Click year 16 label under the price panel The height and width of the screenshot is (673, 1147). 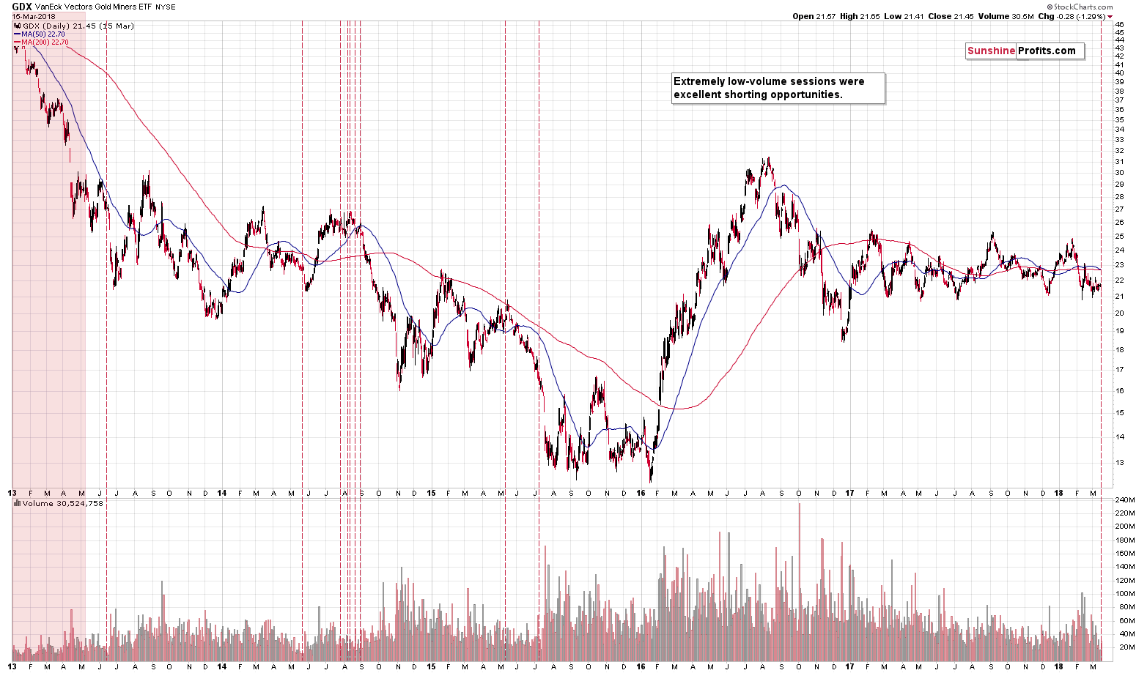[641, 494]
